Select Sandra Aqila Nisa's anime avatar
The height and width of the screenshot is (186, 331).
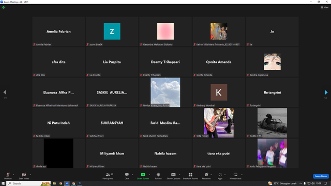[273, 62]
